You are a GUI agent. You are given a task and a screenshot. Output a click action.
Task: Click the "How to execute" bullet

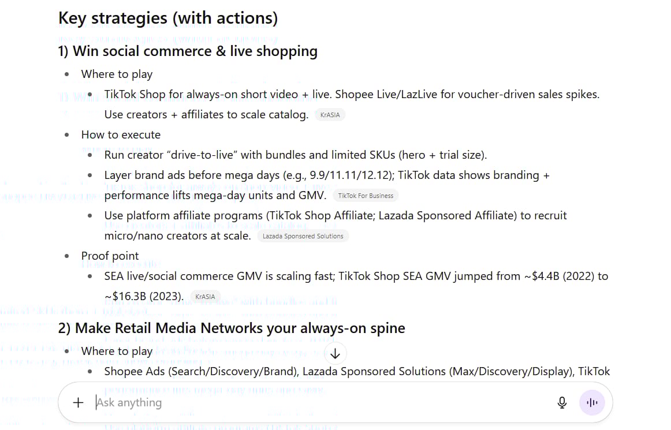pos(121,135)
